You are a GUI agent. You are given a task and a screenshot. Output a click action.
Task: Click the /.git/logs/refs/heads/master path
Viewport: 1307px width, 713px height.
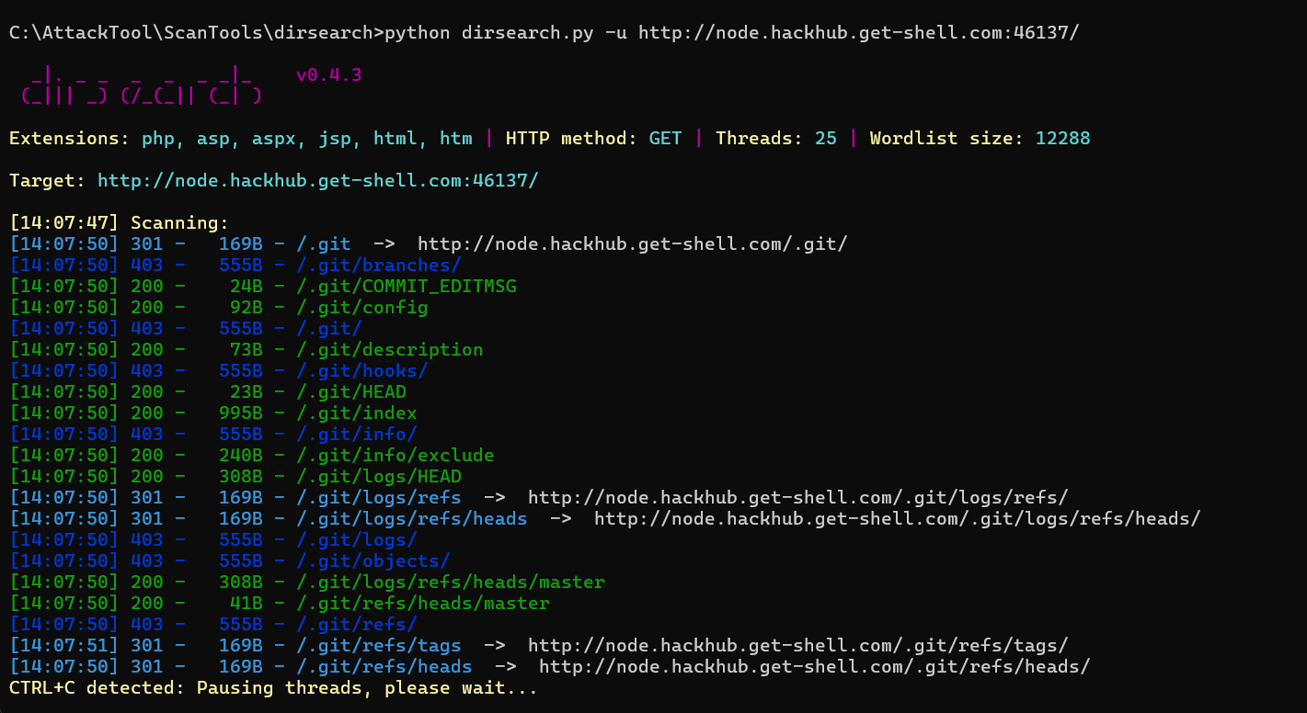click(x=450, y=582)
